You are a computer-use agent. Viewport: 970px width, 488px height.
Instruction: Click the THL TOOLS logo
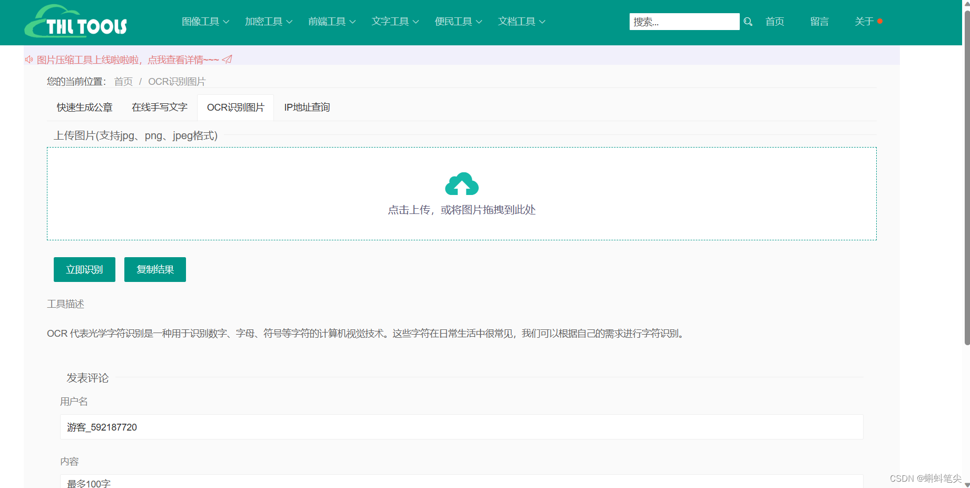(76, 22)
